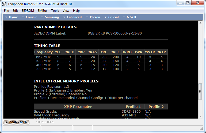Click the 400 MHz frequency cell
Viewport: 206px width, 133px height.
point(43,65)
